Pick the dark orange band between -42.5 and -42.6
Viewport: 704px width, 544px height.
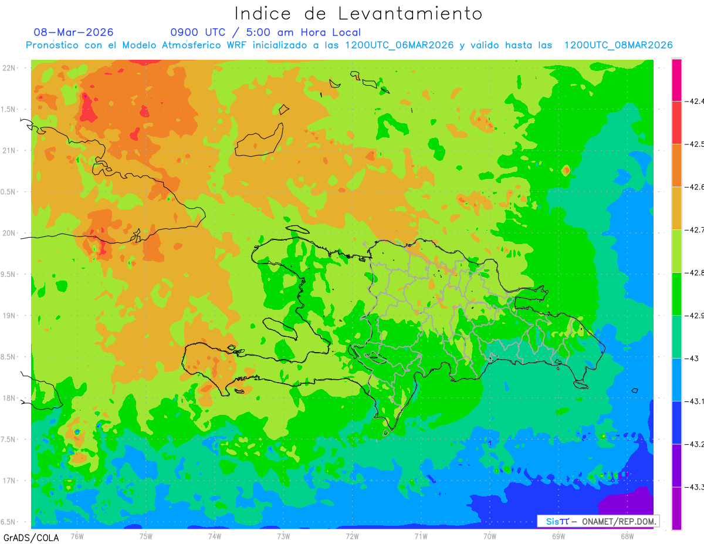pos(676,165)
